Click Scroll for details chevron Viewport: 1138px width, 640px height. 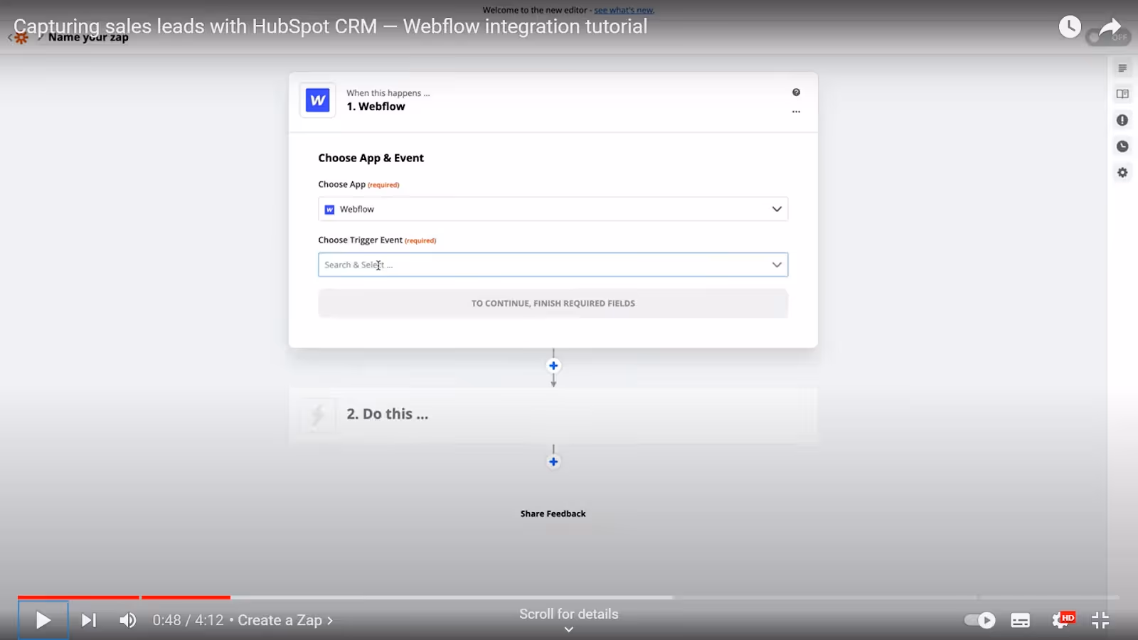pos(568,629)
